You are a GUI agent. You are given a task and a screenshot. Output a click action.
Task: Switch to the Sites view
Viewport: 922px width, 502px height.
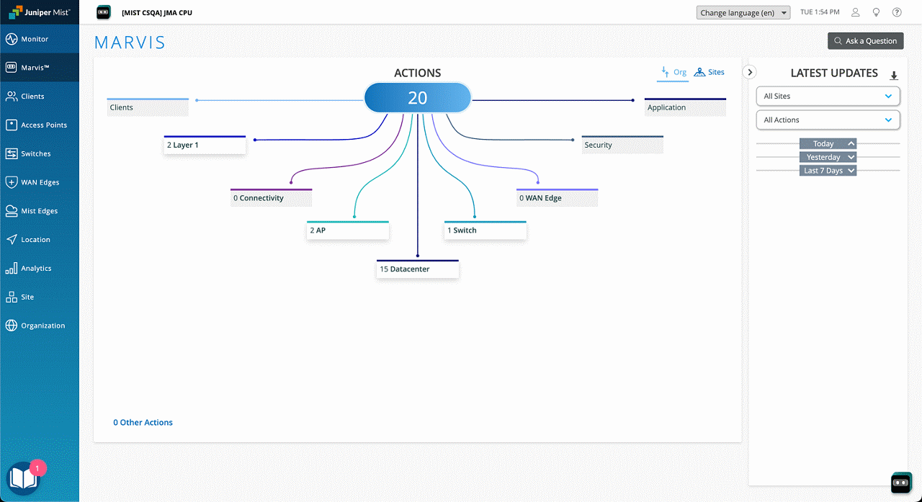(x=710, y=72)
